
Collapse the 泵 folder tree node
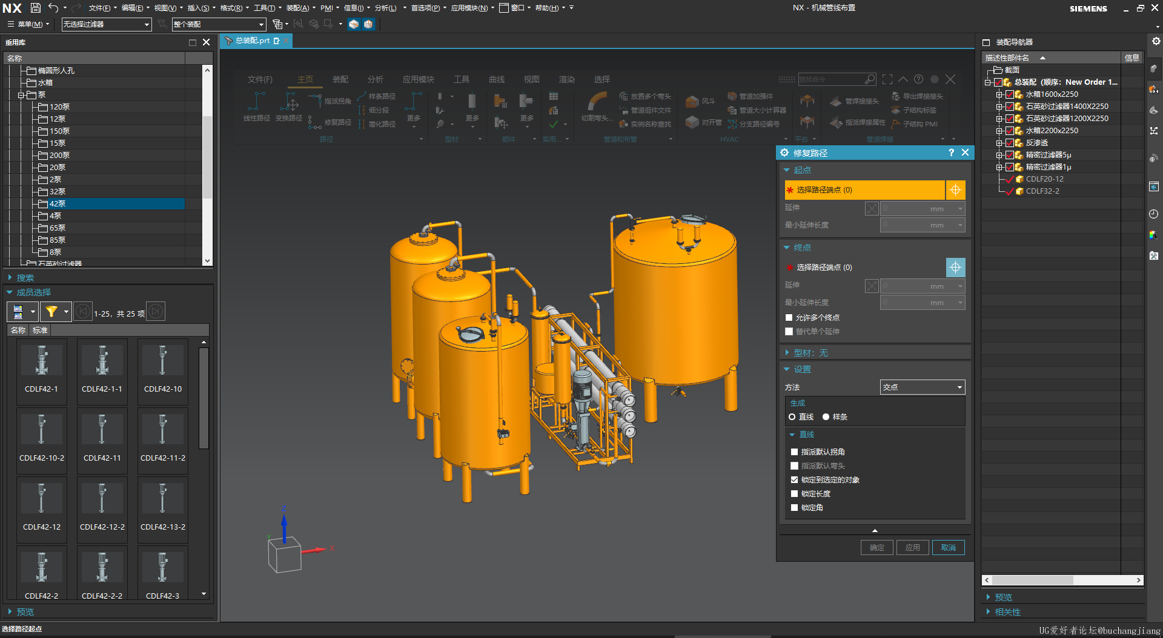pos(21,95)
